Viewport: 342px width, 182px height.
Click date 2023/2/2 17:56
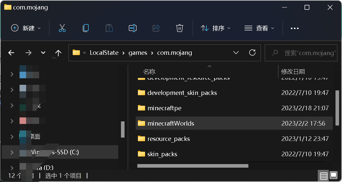pyautogui.click(x=303, y=123)
